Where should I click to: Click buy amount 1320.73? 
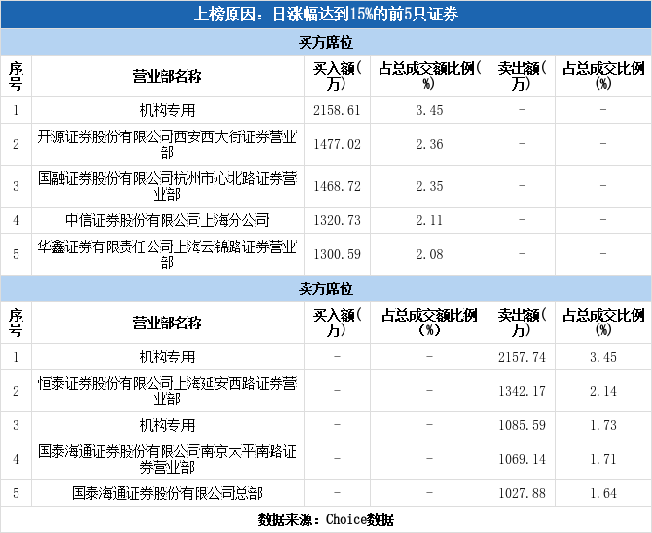click(337, 220)
